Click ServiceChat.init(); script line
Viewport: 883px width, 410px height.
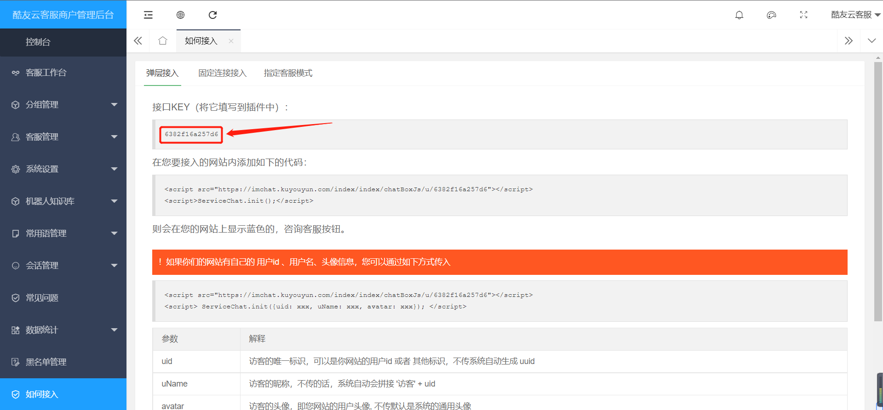239,201
